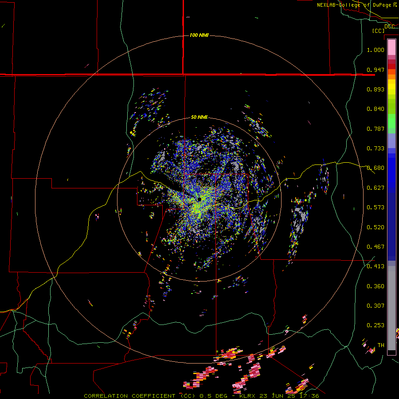The height and width of the screenshot is (399, 399).
Task: Click the 0.307 scale value
Action: [x=376, y=306]
